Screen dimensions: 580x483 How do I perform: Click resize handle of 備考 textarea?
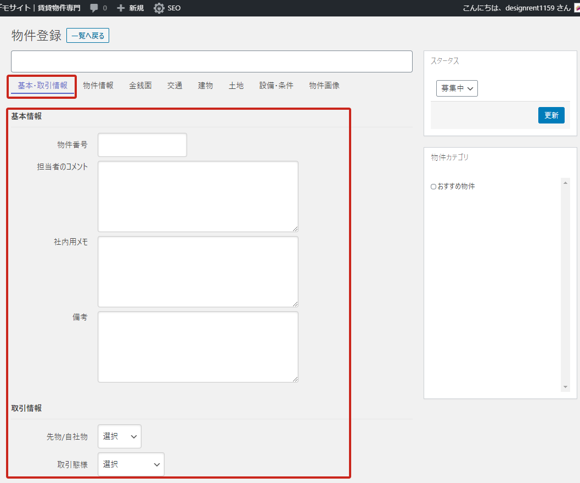point(295,379)
